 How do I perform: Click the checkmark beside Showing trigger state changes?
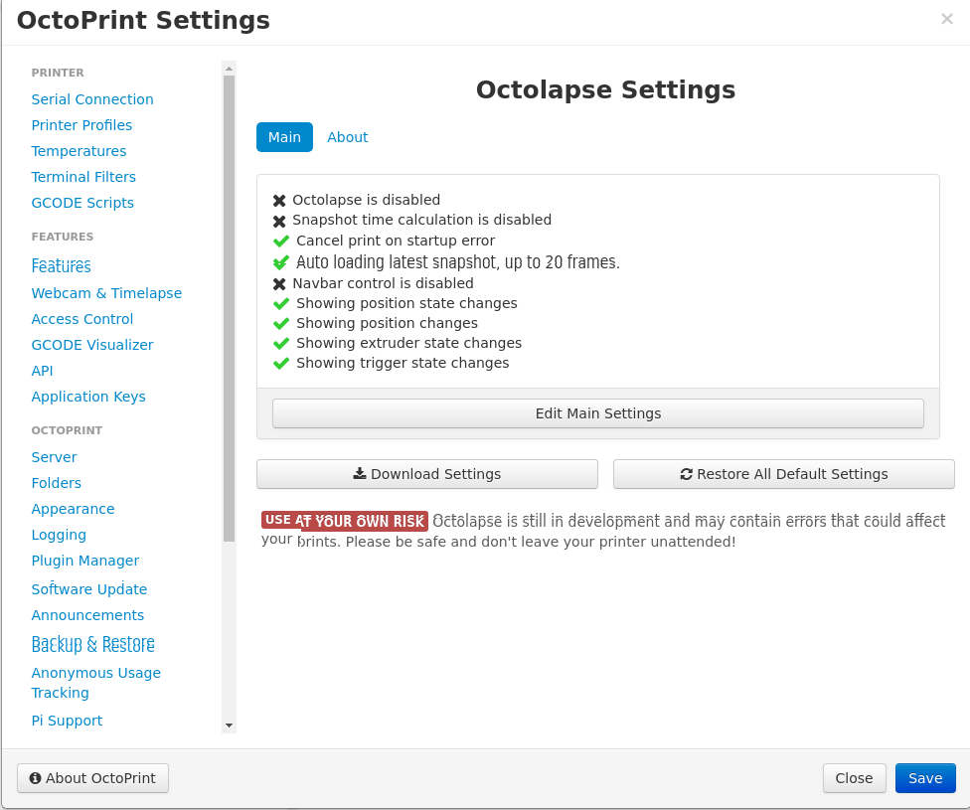[280, 363]
